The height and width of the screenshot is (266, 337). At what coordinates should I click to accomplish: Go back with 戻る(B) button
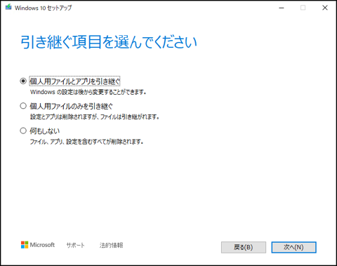(244, 247)
